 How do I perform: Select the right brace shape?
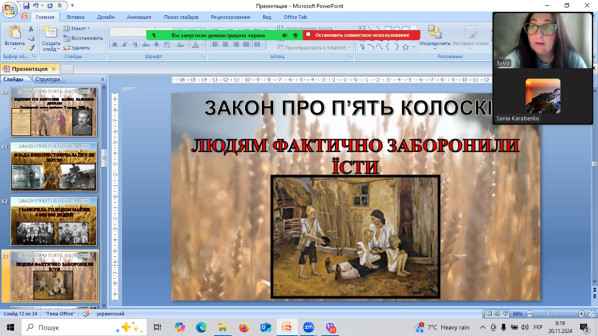[397, 47]
